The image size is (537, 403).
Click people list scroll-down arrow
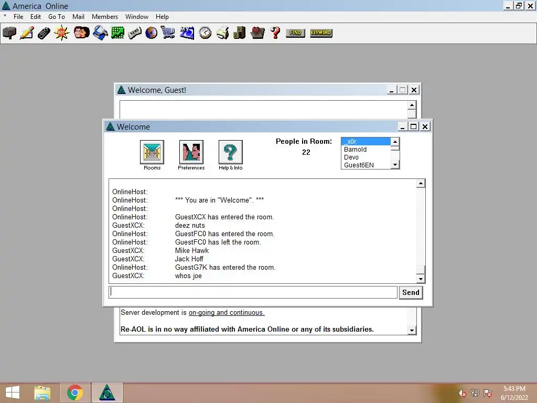pos(395,165)
